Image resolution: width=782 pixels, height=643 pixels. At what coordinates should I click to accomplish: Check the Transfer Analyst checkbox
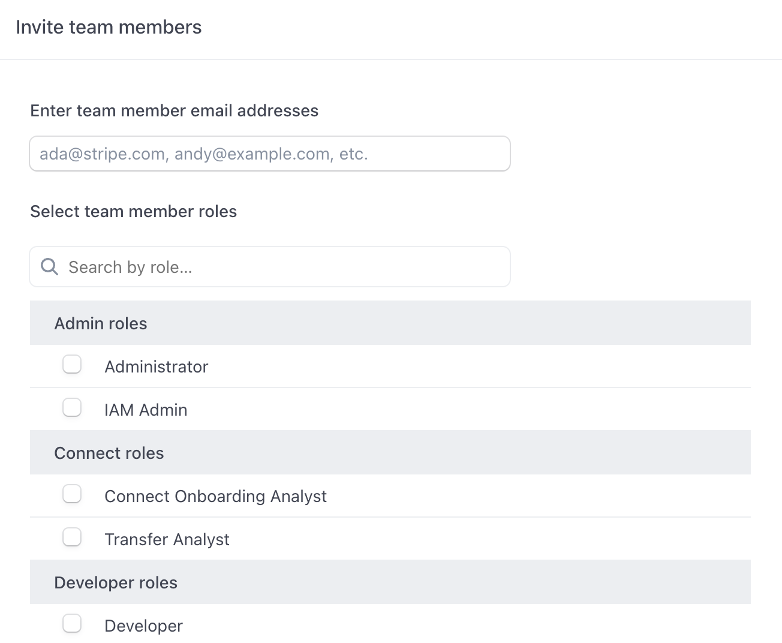pos(72,537)
